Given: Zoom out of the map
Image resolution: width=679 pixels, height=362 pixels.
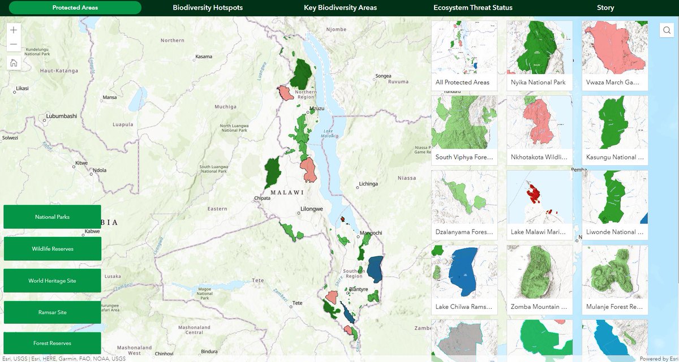Looking at the screenshot, I should (14, 45).
